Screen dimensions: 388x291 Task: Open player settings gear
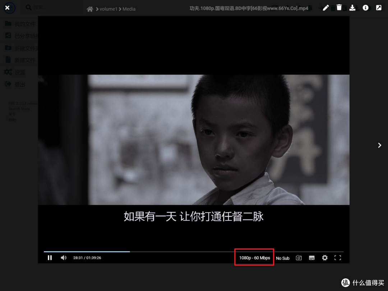(325, 258)
